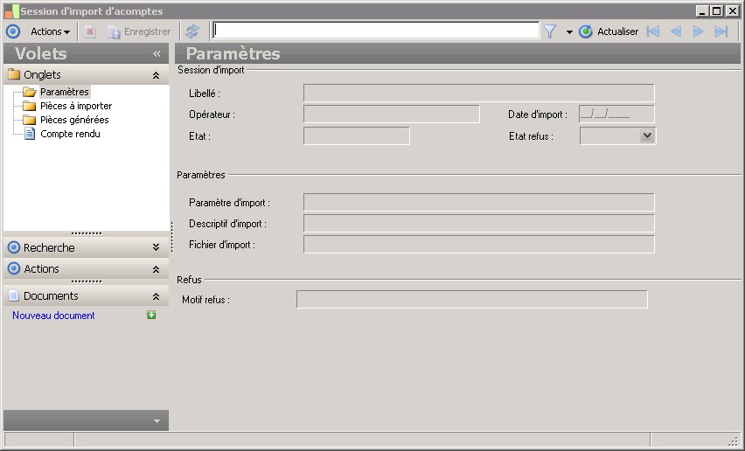Open the filter dropdown arrow
The image size is (745, 451).
coord(569,32)
